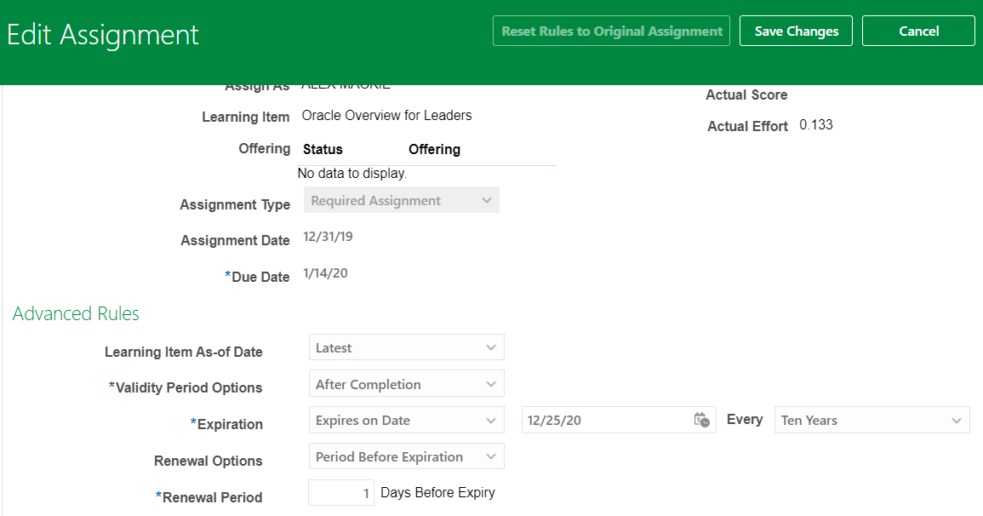Click Oracle Overview for Leaders text
Screen dimensions: 983x516
386,115
